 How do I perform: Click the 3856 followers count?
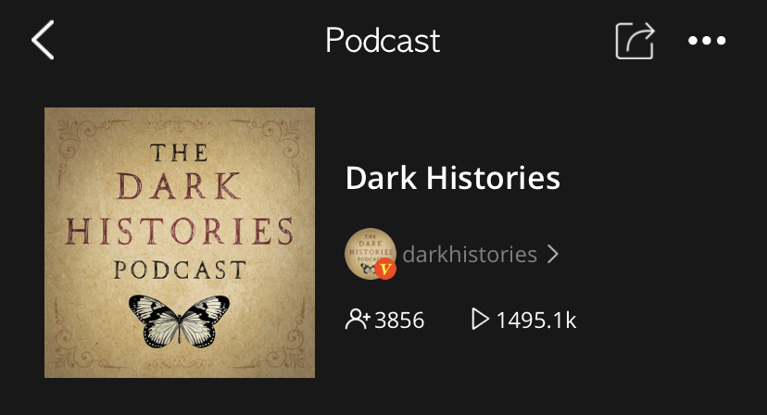[x=399, y=321]
